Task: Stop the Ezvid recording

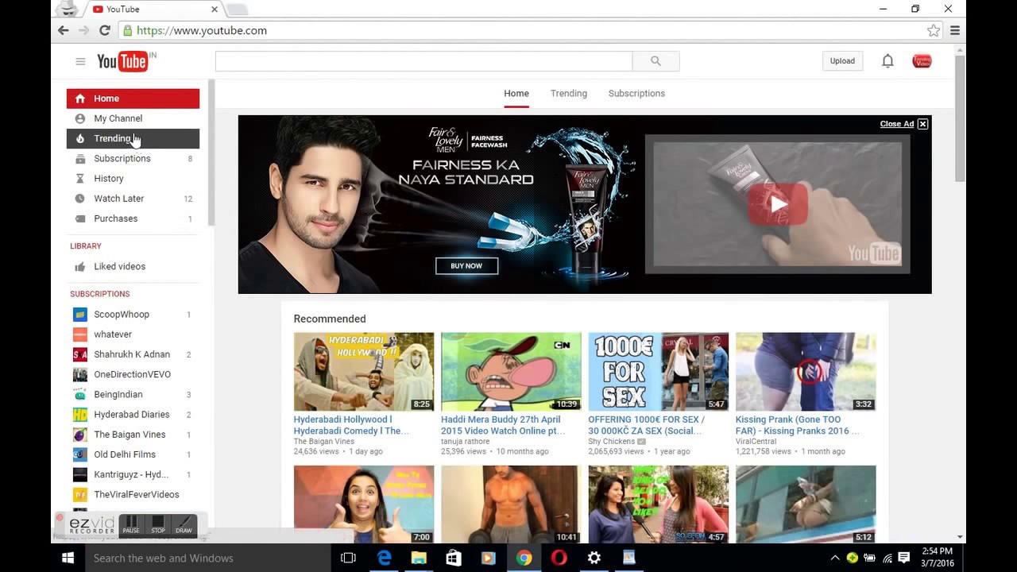Action: click(x=158, y=525)
